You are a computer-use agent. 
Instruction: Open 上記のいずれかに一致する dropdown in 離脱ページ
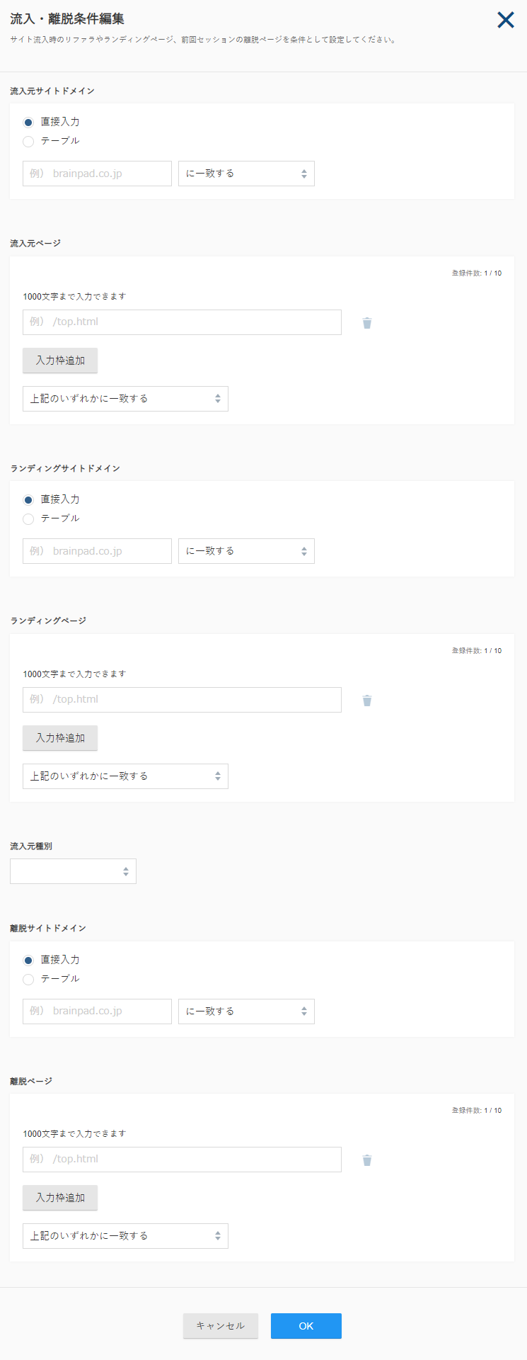point(125,1236)
